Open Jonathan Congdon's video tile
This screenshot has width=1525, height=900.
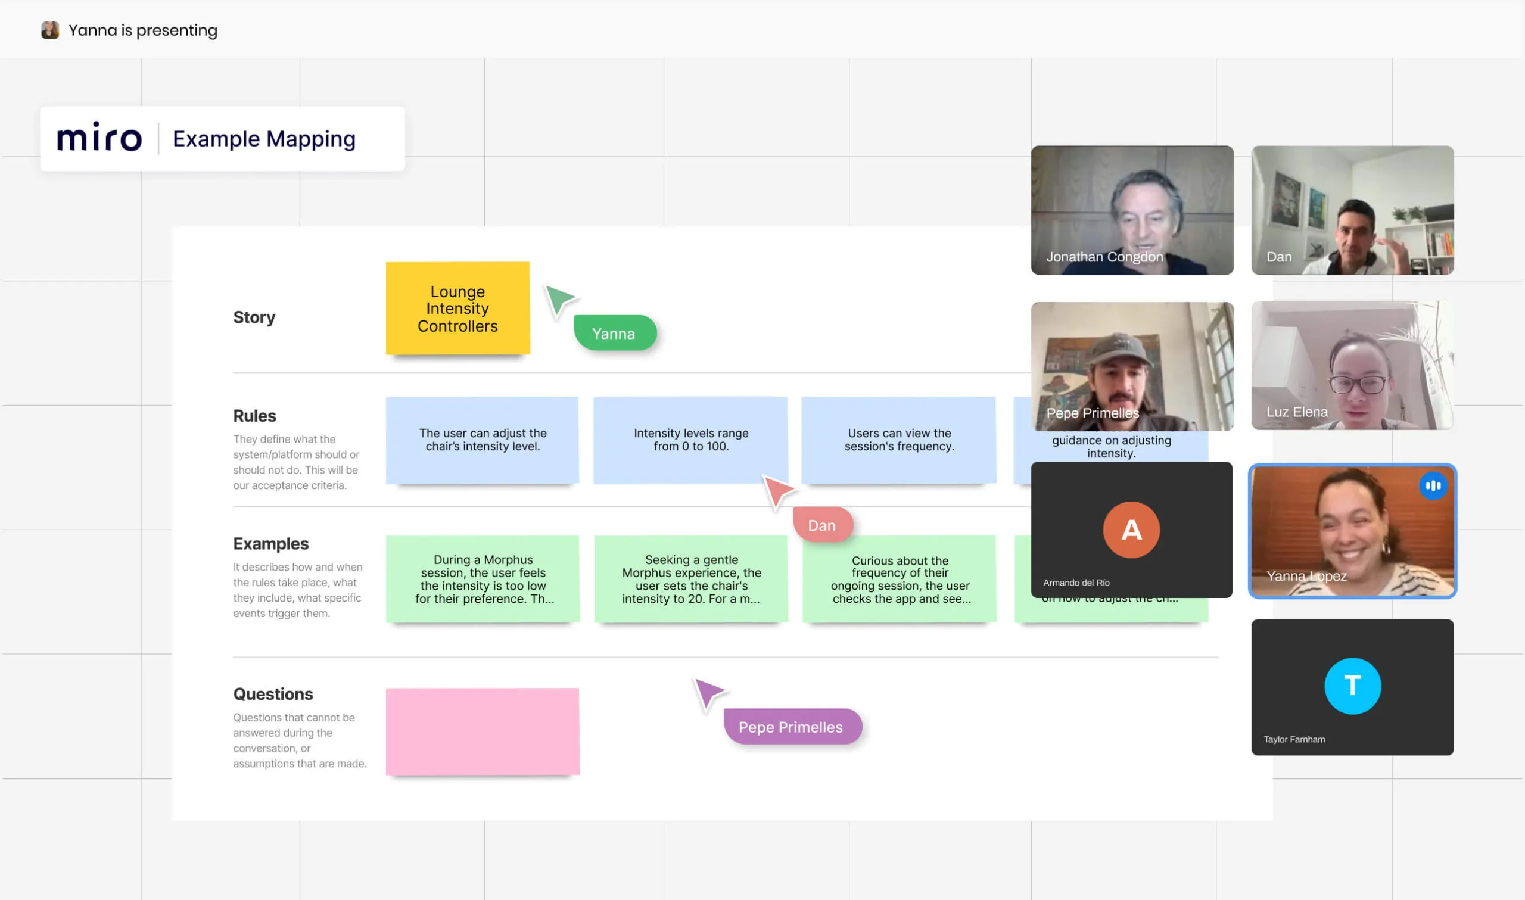[1132, 210]
